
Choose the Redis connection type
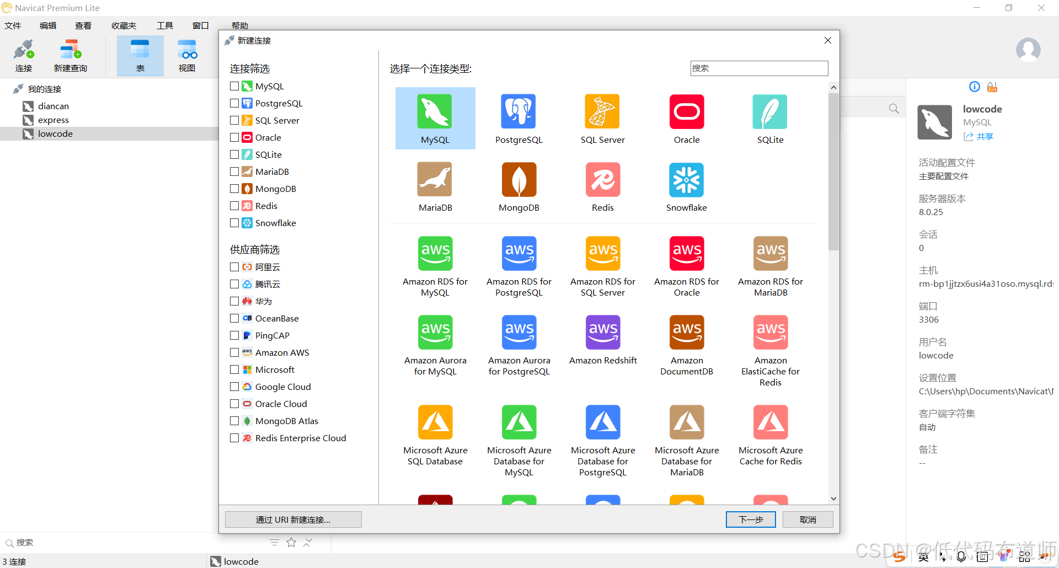[x=602, y=186]
